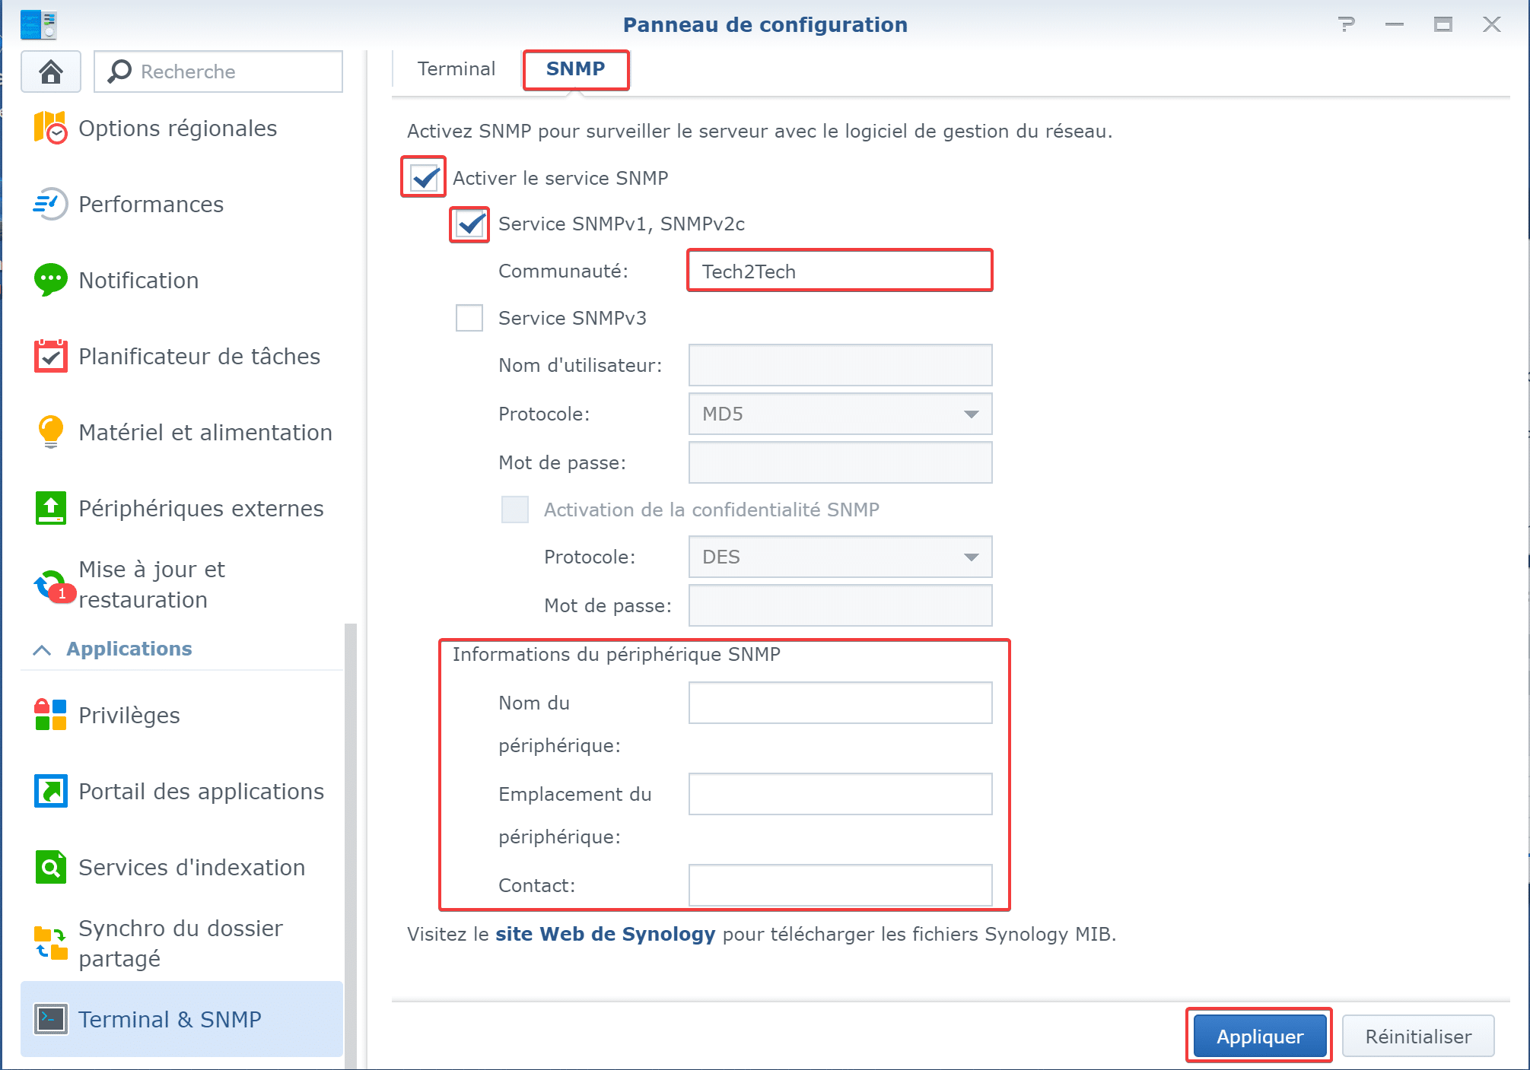This screenshot has width=1530, height=1070.
Task: Focus the confidentialité Mot de passe field
Action: pyautogui.click(x=840, y=605)
